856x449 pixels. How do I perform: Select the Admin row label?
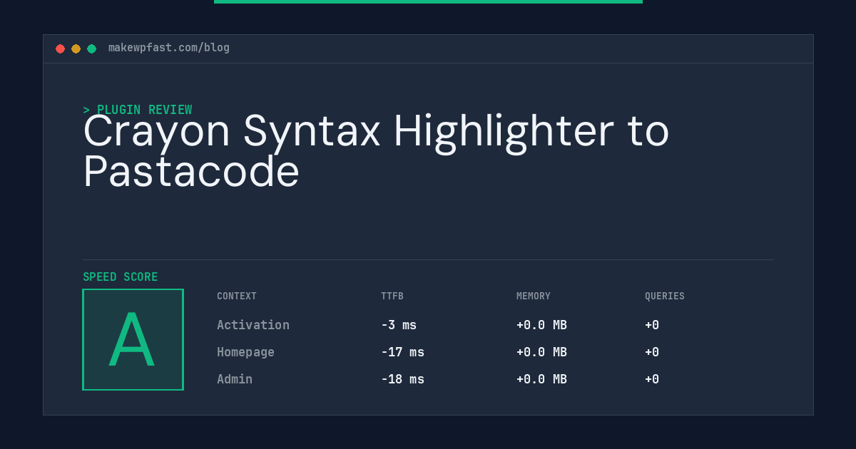[x=235, y=379]
